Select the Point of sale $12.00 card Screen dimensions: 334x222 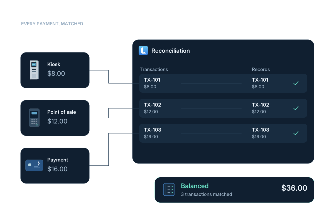coord(55,118)
